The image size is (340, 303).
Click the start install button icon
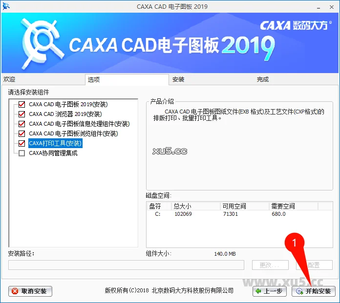[x=298, y=291]
